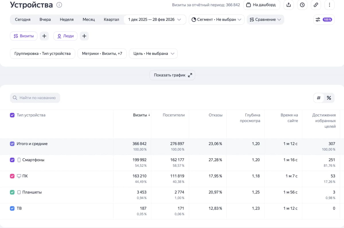Open the Цель • Не выбрана dropdown
The width and height of the screenshot is (344, 228).
coord(153,54)
